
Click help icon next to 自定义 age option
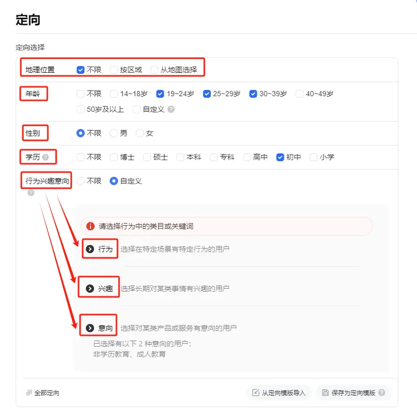(171, 109)
